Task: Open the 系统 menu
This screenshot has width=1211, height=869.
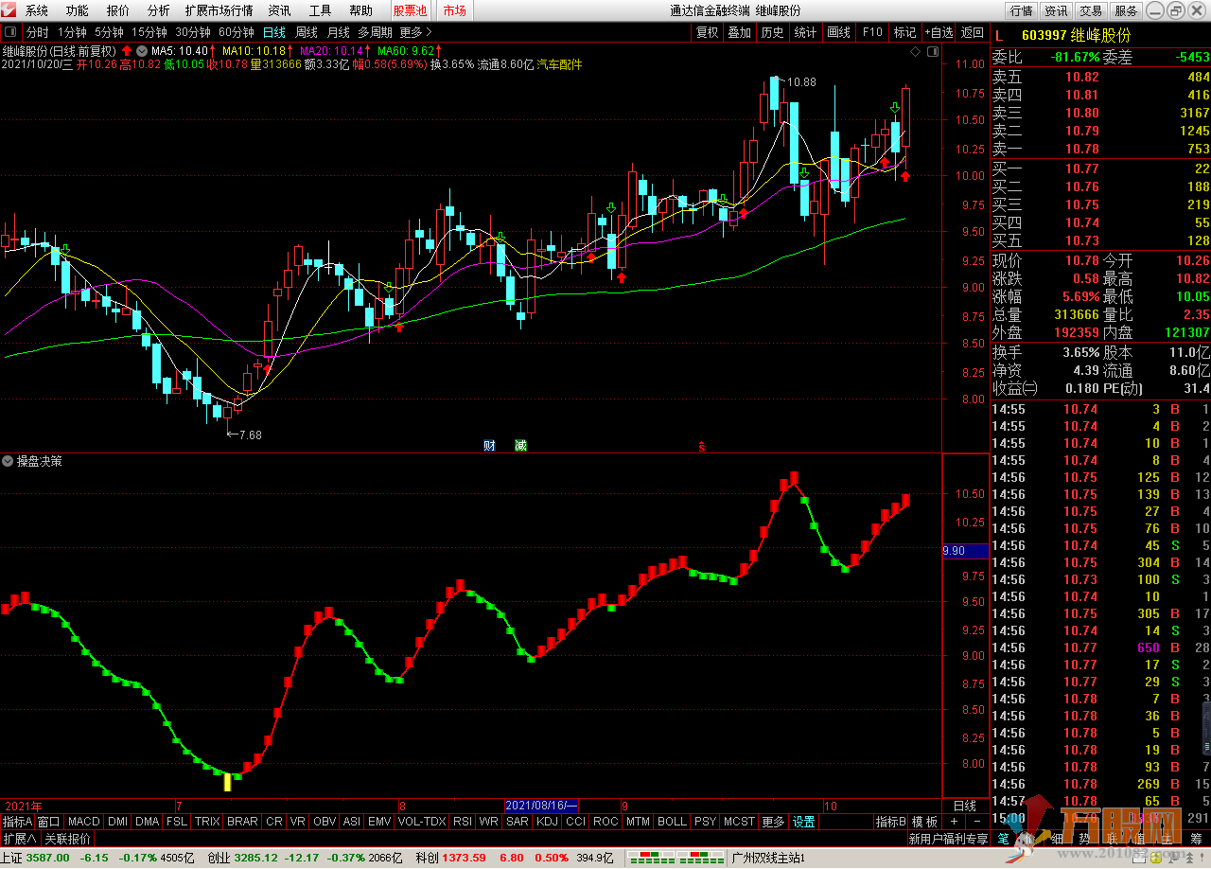Action: pyautogui.click(x=37, y=10)
